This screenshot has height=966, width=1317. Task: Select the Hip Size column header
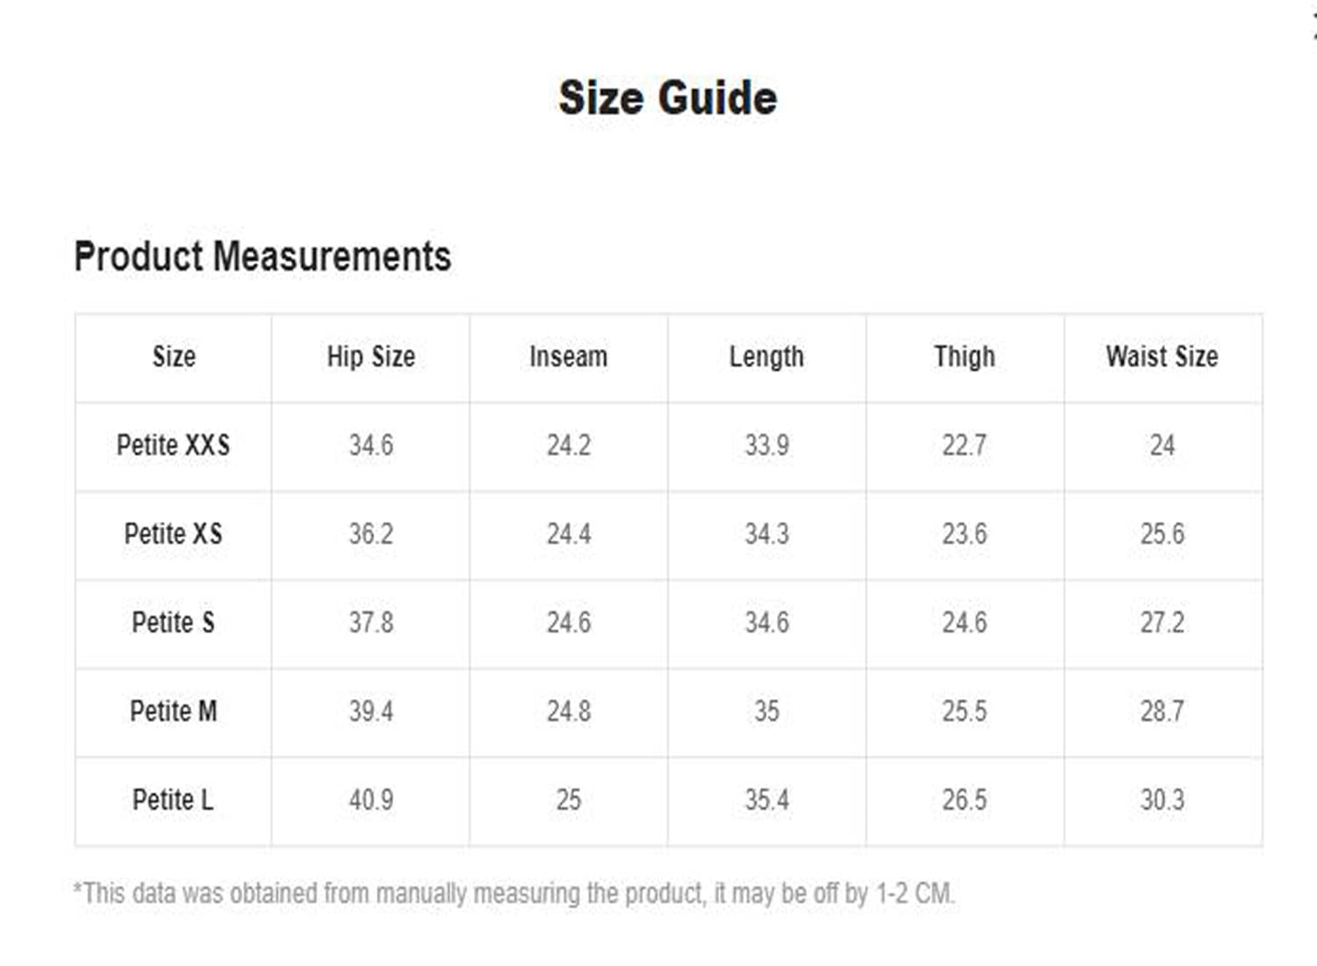pos(371,357)
